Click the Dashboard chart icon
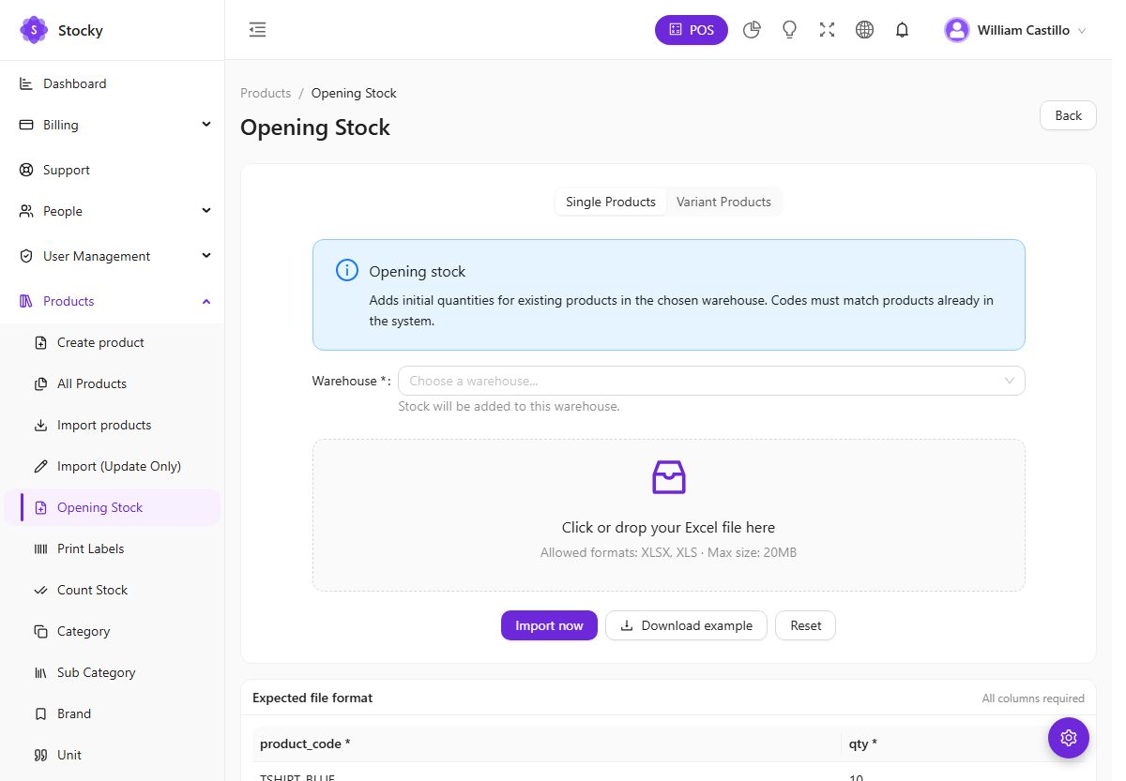1126x781 pixels. (26, 83)
